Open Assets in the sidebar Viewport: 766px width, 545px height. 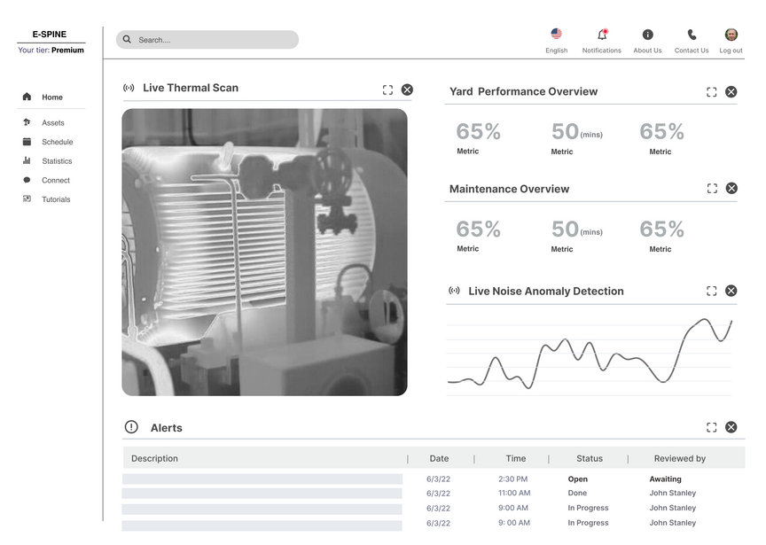pos(52,123)
